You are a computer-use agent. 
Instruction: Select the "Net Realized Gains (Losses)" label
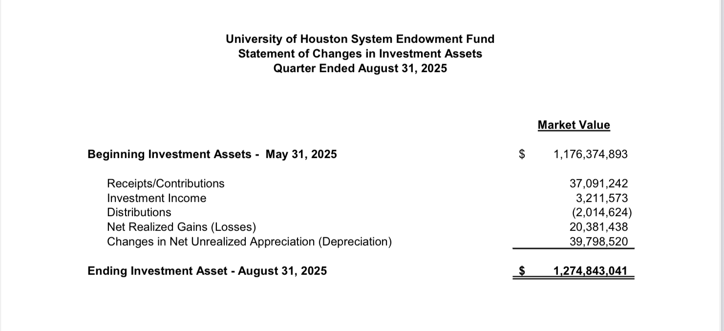pos(181,227)
